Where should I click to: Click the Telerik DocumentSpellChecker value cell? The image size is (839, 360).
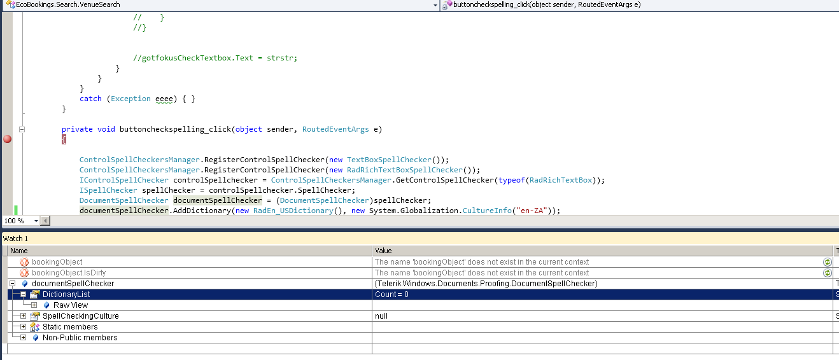tap(602, 283)
